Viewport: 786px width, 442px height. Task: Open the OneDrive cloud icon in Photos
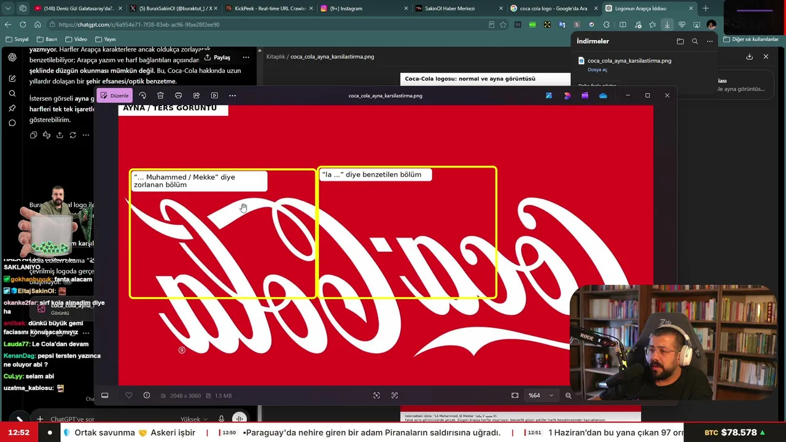(603, 96)
